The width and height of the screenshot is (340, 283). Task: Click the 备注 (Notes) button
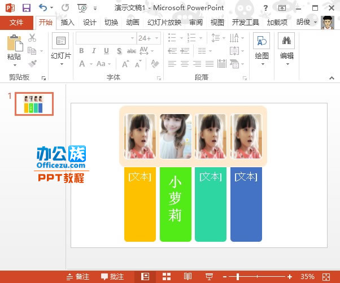point(78,276)
